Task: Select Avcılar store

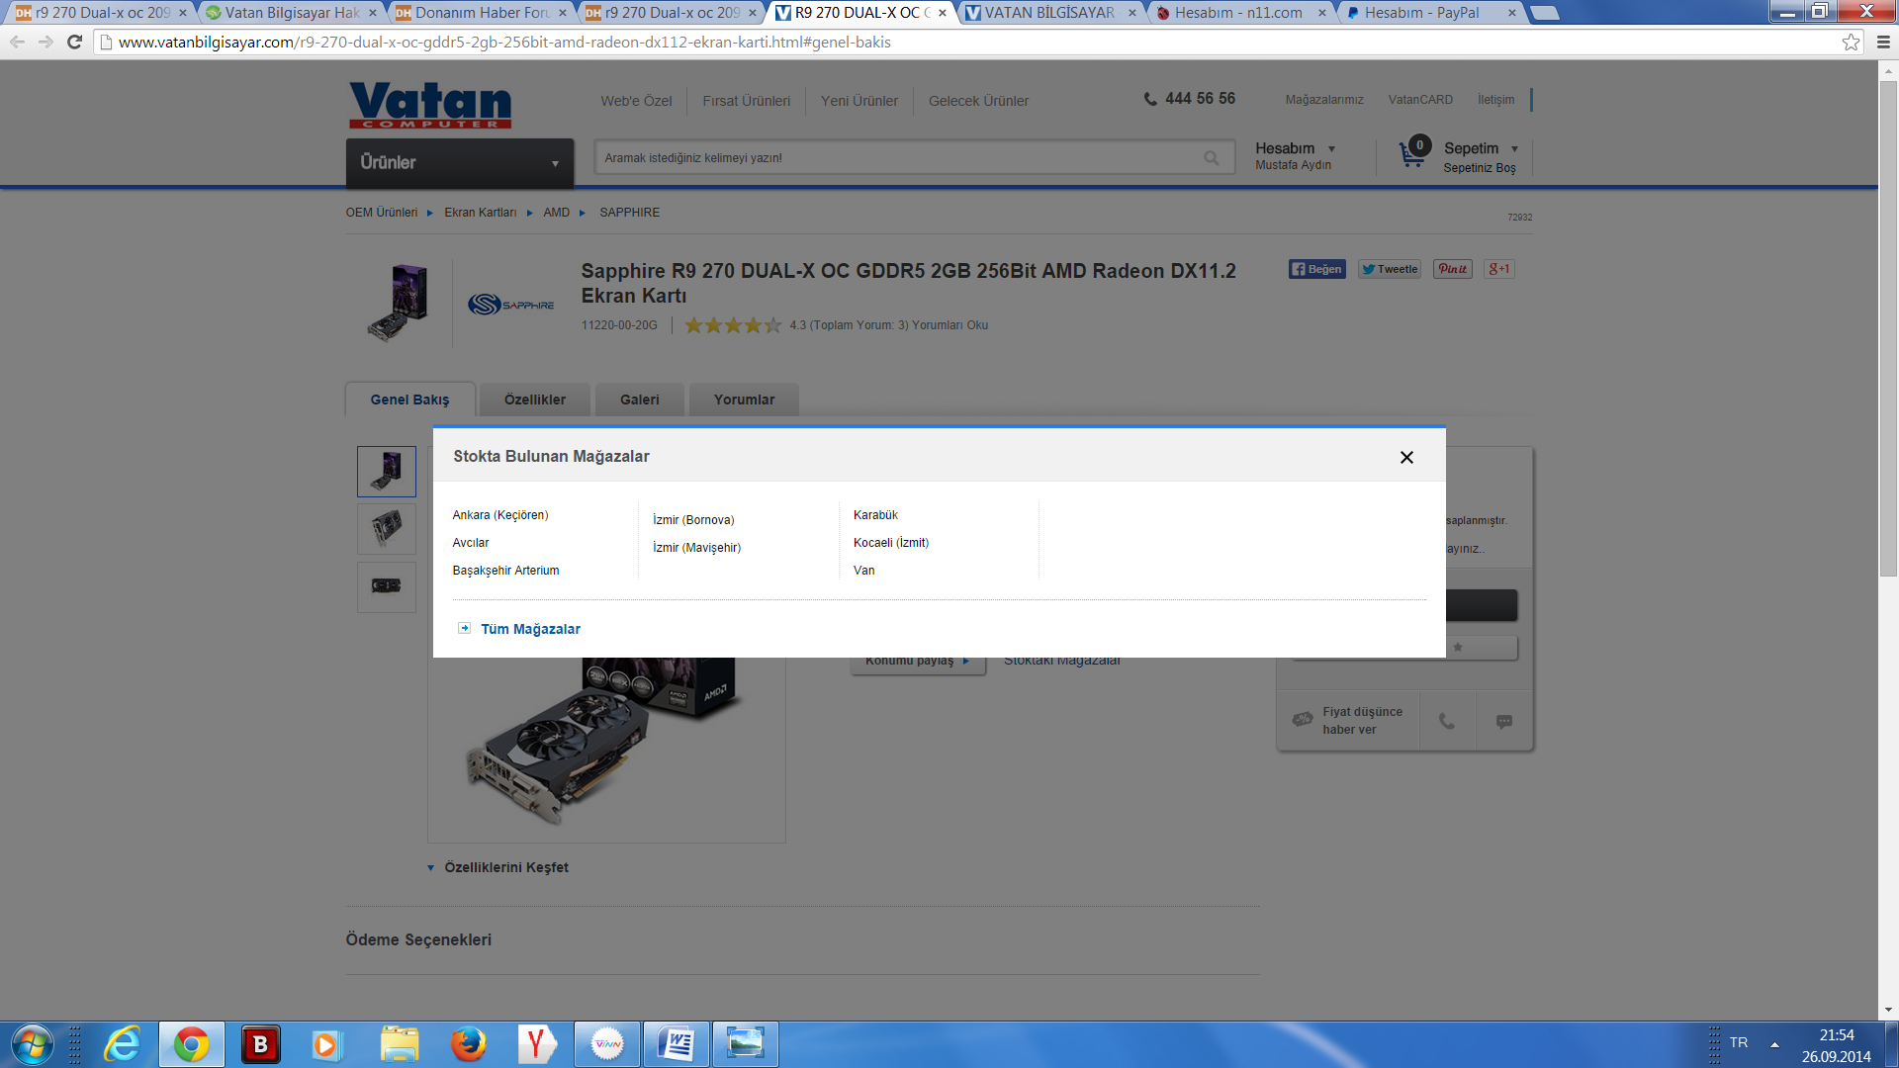Action: [x=471, y=543]
